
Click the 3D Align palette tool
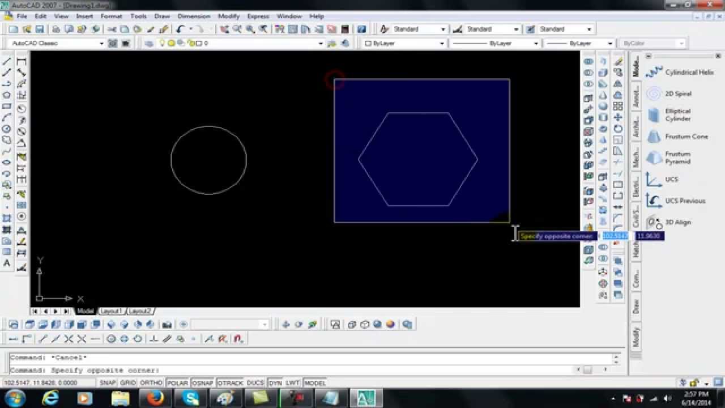tap(654, 222)
